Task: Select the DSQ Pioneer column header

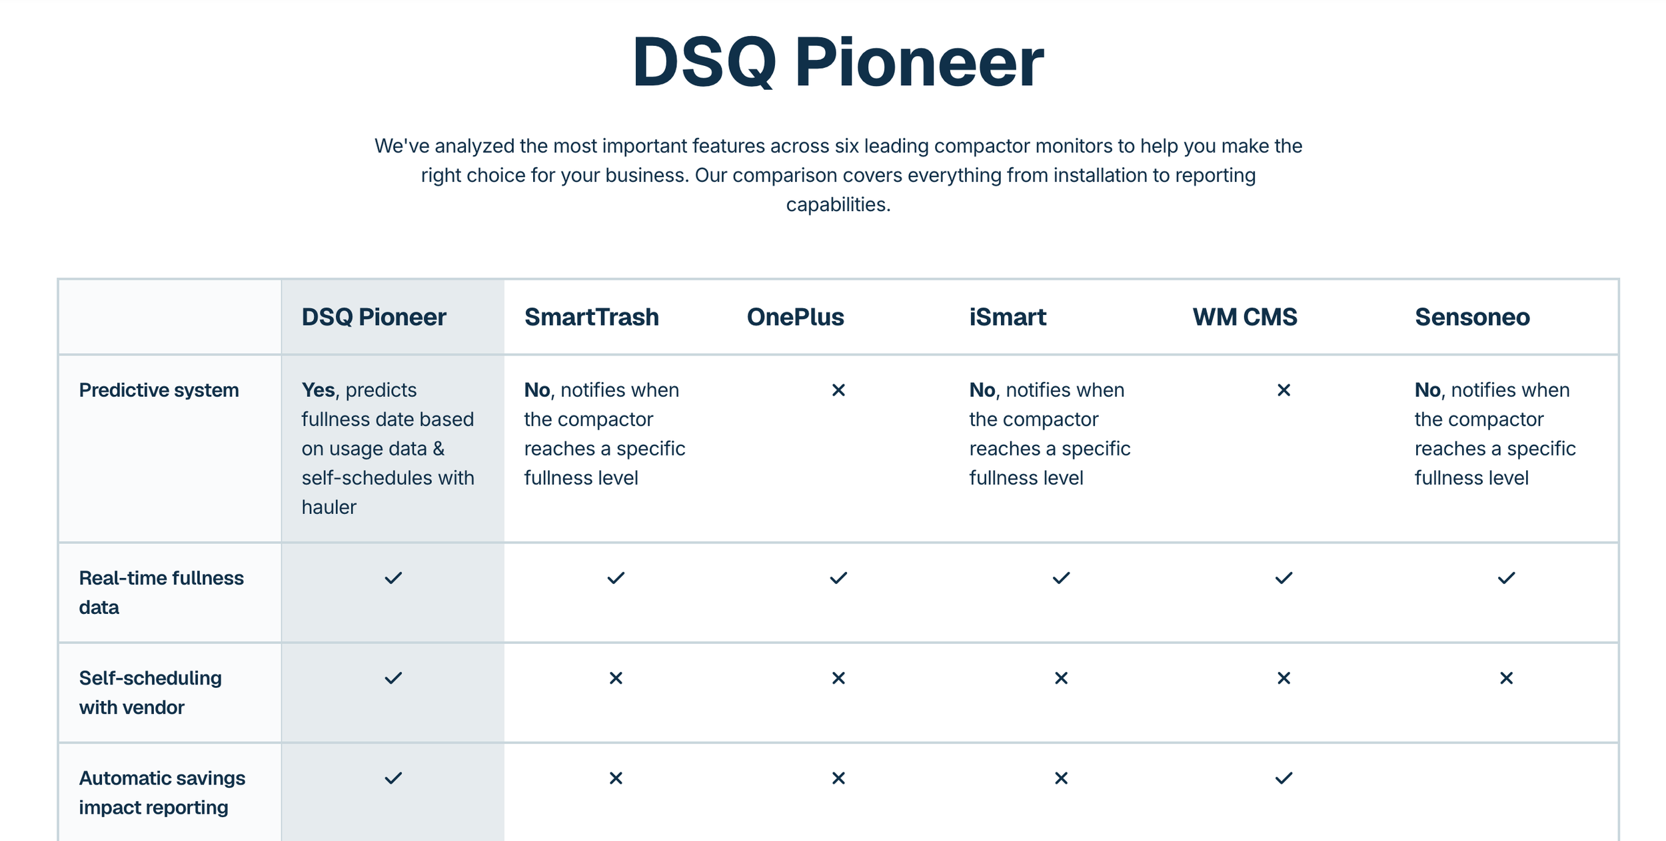Action: [373, 317]
